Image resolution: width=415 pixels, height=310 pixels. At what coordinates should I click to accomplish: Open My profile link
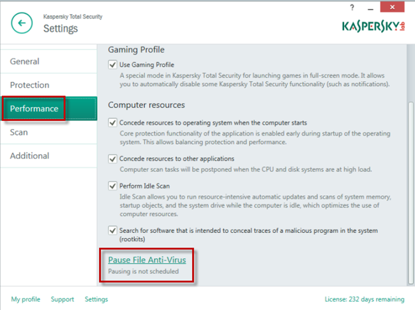click(x=26, y=299)
